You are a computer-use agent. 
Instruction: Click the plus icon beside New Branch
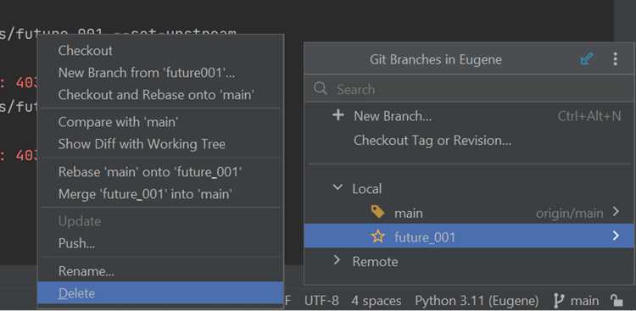[338, 115]
